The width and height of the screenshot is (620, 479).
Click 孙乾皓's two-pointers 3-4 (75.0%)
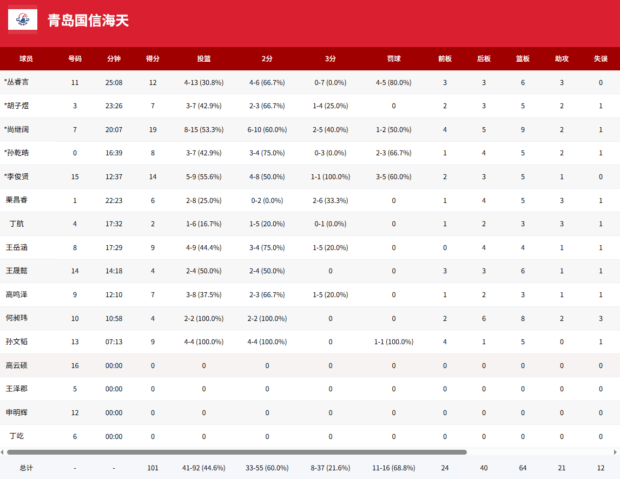coord(267,153)
